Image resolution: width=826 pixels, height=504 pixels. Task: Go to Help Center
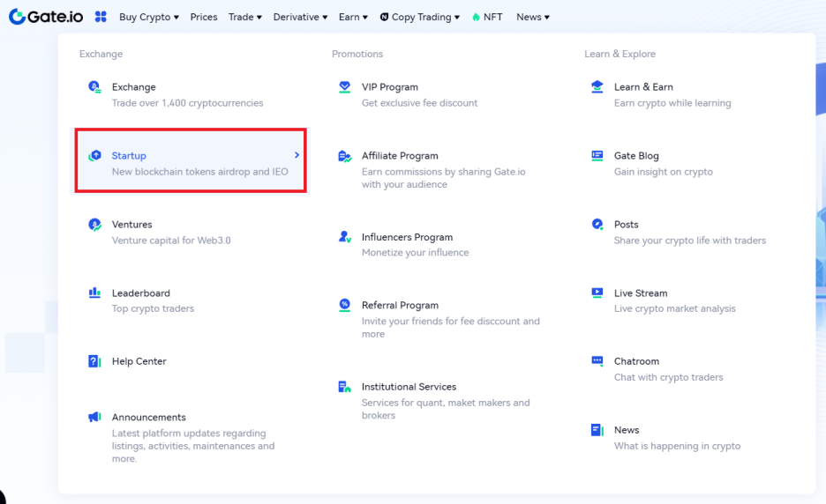139,361
